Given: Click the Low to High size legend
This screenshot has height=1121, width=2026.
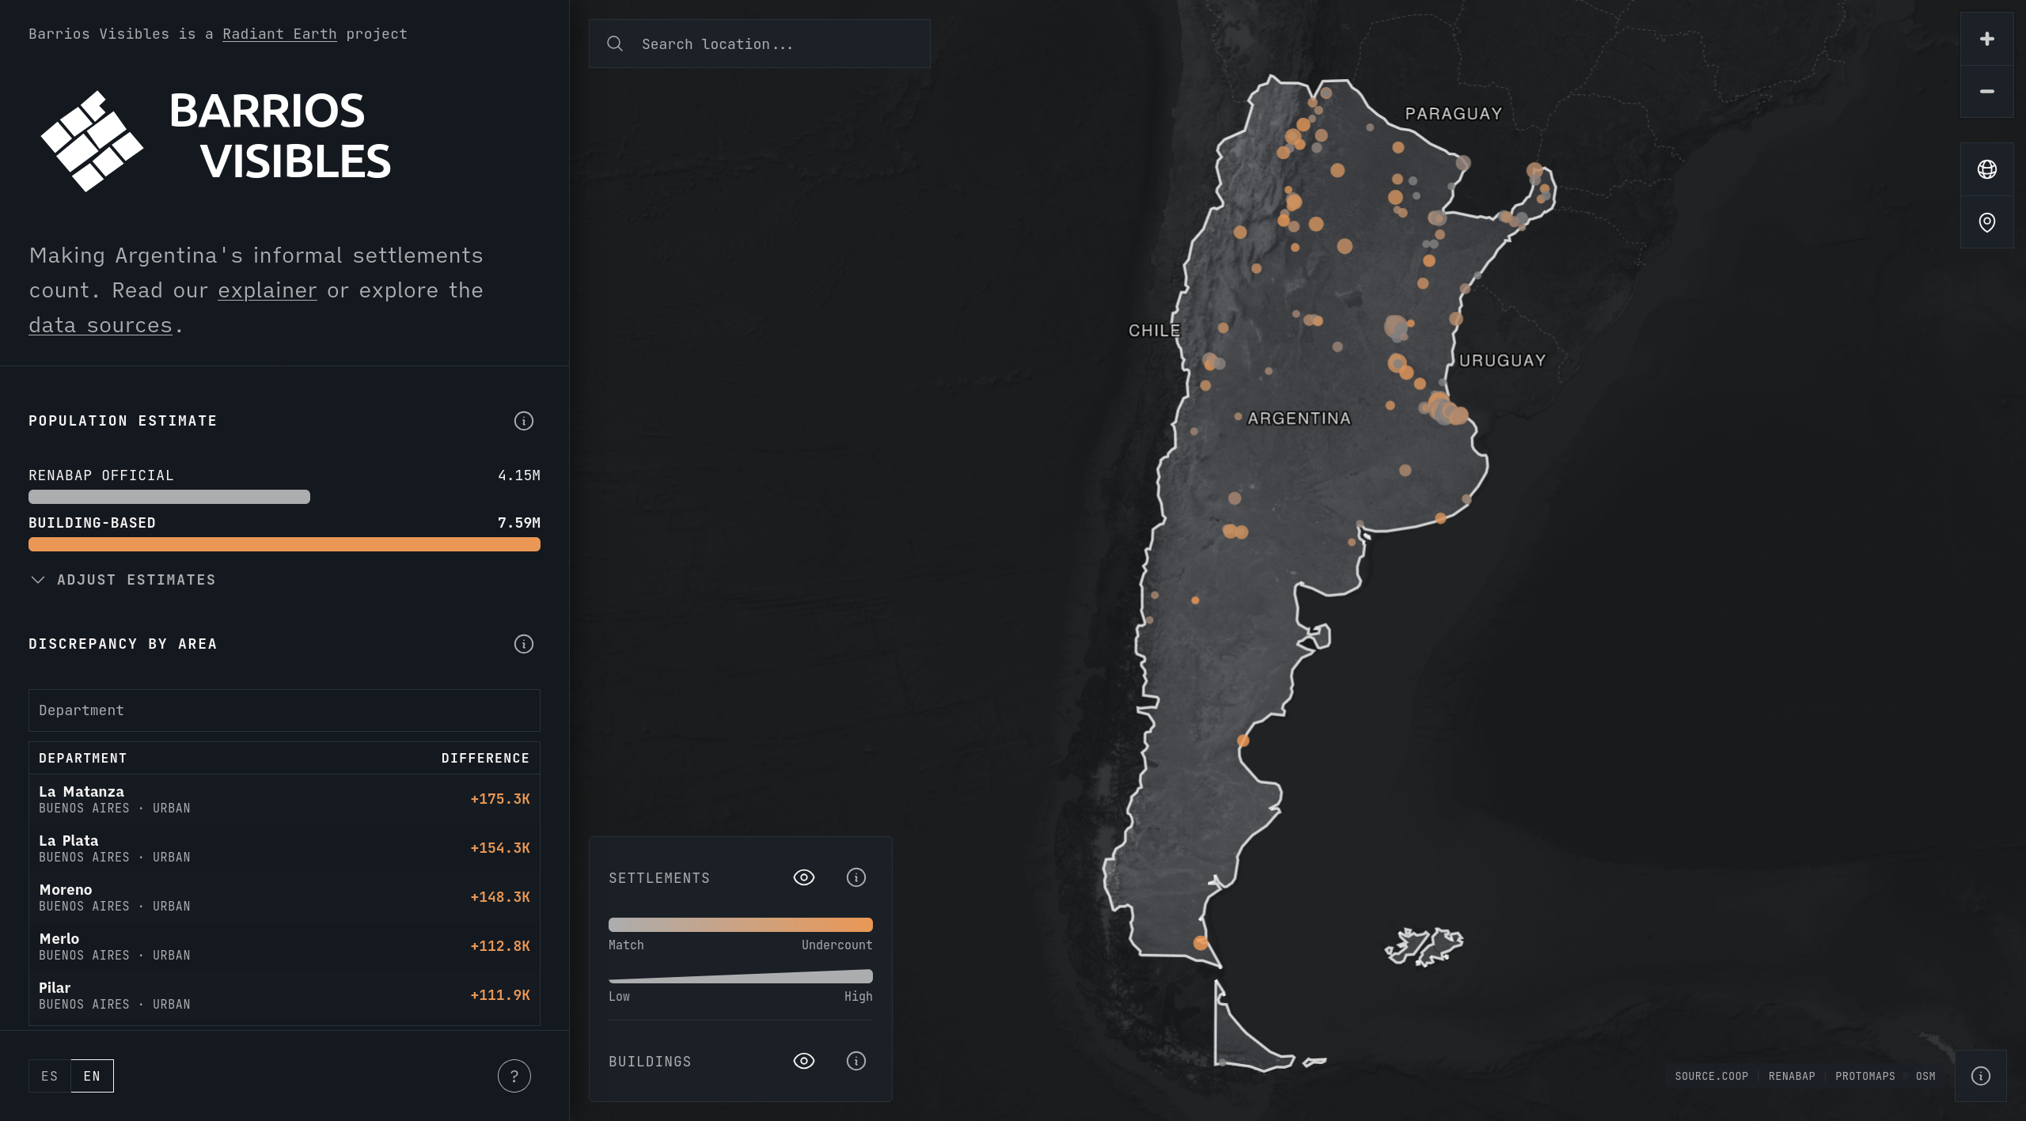Looking at the screenshot, I should pyautogui.click(x=741, y=976).
